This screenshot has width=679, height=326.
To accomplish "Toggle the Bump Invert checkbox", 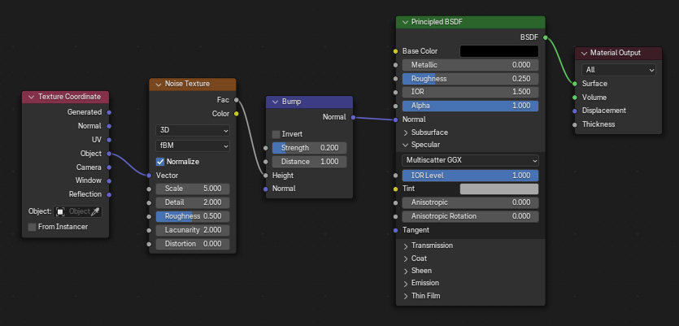I will click(x=276, y=134).
